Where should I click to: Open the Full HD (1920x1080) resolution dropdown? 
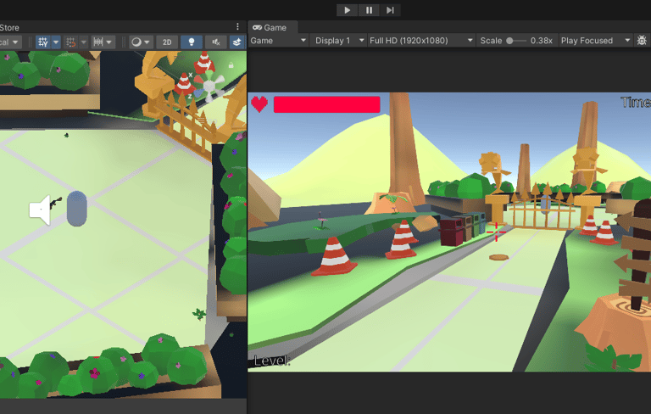(421, 41)
